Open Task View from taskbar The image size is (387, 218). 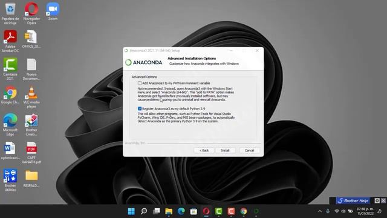156,211
